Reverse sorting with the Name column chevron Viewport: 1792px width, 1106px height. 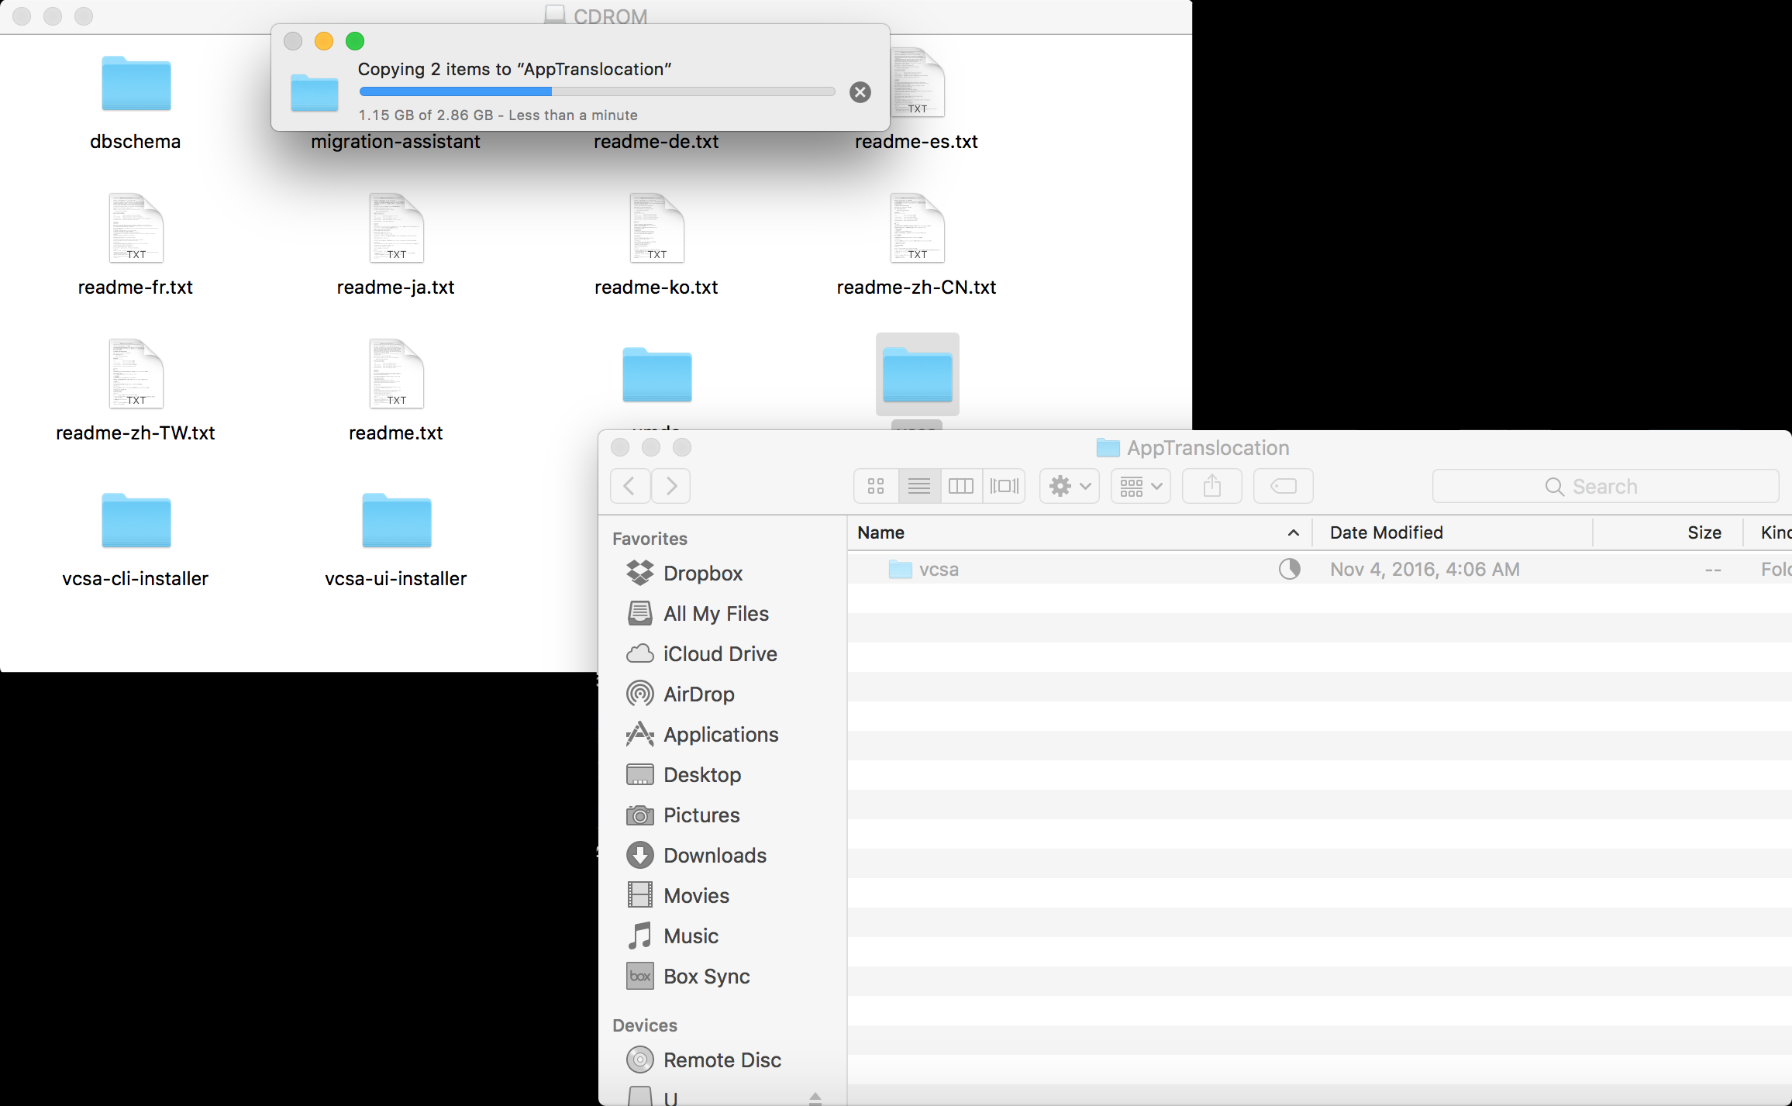[1293, 532]
